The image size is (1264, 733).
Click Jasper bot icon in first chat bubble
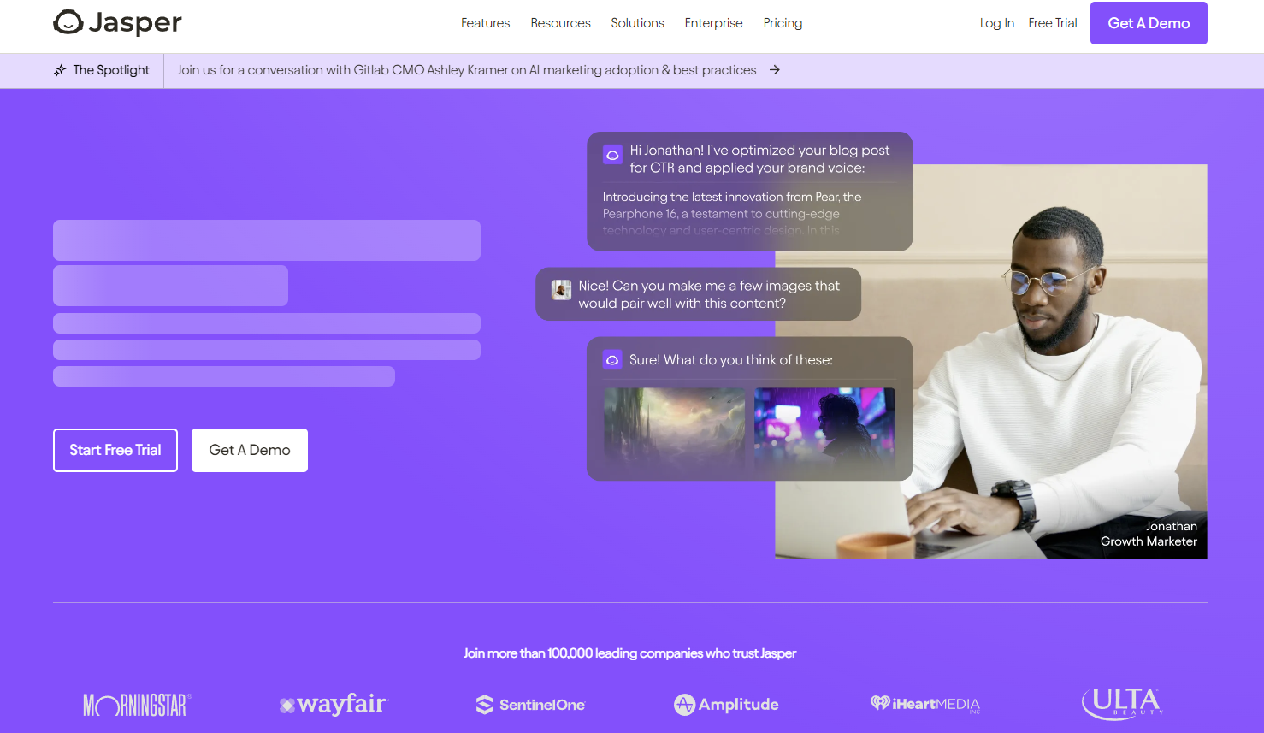click(x=612, y=155)
